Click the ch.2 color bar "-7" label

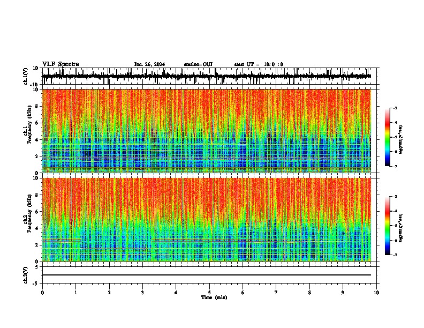tap(395, 255)
